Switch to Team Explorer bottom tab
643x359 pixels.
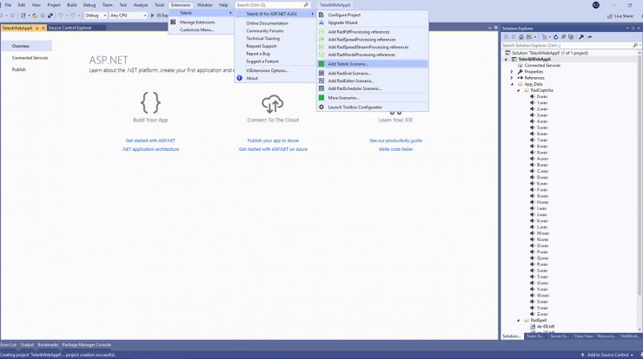[535, 336]
